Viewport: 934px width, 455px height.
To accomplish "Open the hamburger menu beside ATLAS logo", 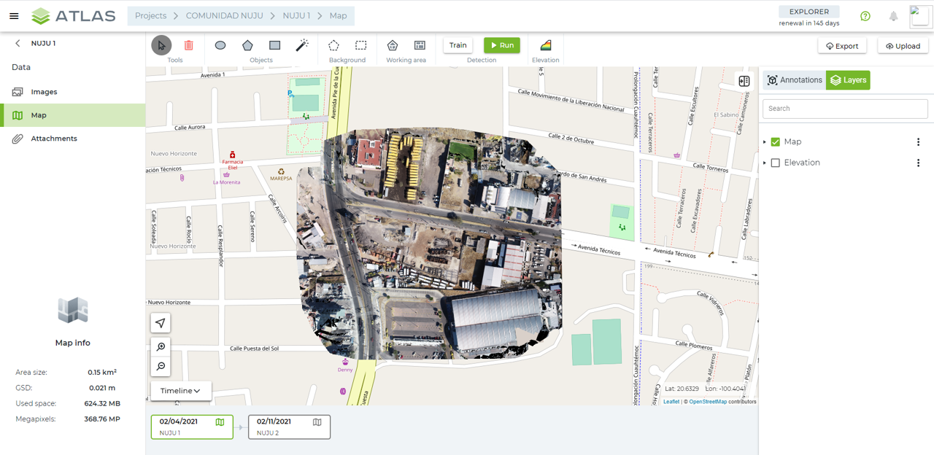I will tap(14, 16).
